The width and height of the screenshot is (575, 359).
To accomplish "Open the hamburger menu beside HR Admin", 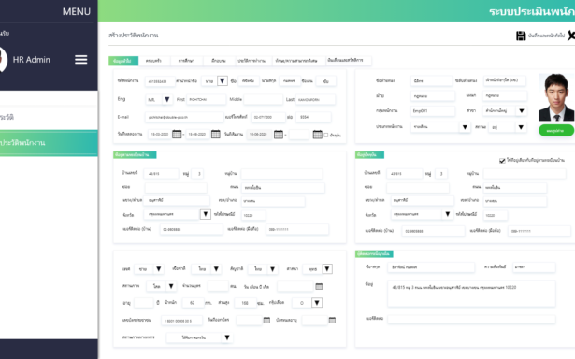I will (x=81, y=60).
